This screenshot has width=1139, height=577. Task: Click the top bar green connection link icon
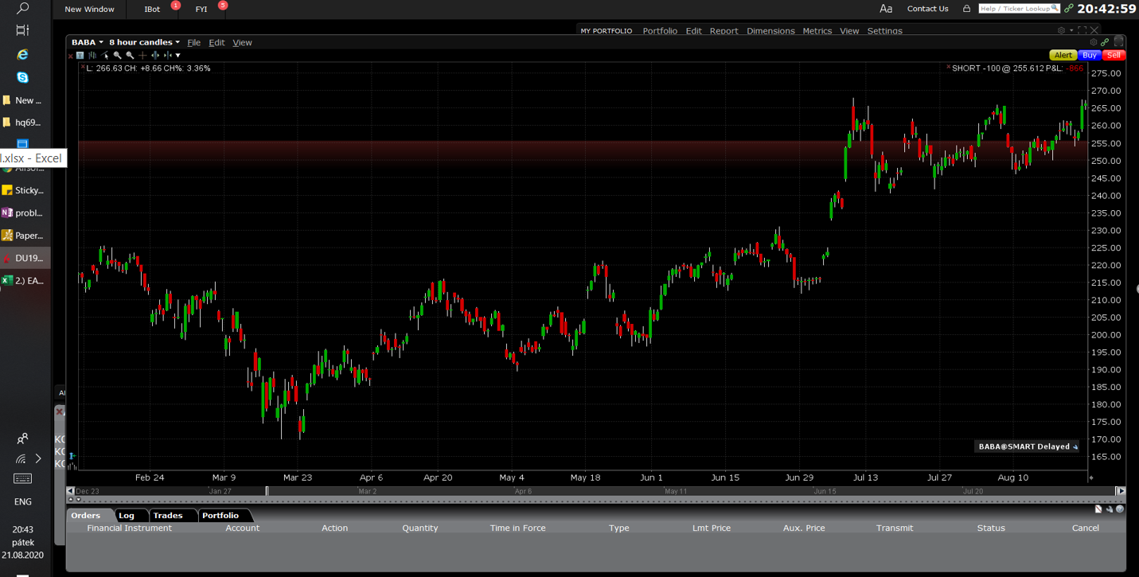point(1069,9)
